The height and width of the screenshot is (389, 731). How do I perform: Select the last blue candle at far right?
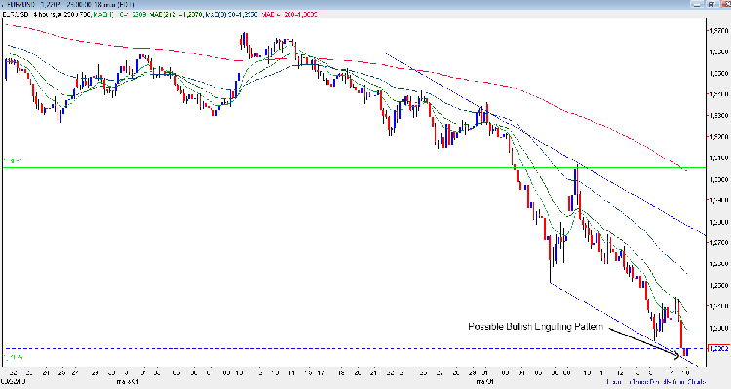click(x=687, y=350)
